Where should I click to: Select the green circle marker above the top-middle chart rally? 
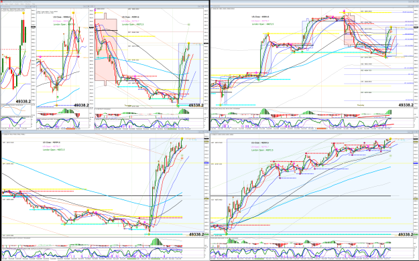[x=188, y=25]
